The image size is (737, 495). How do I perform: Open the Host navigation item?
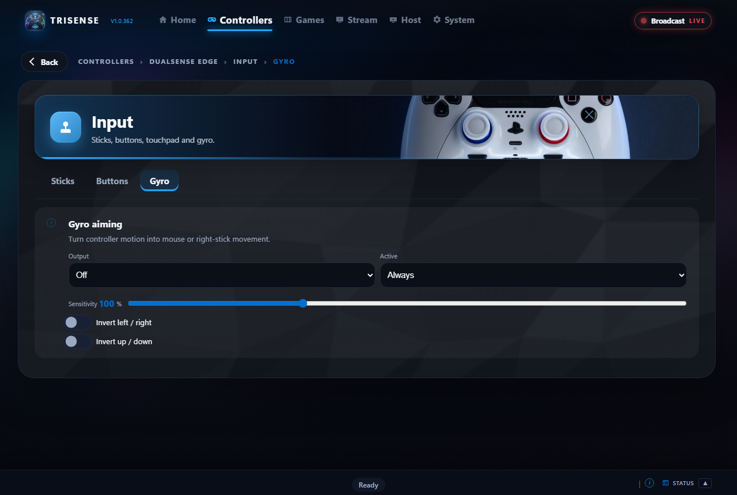tap(405, 20)
